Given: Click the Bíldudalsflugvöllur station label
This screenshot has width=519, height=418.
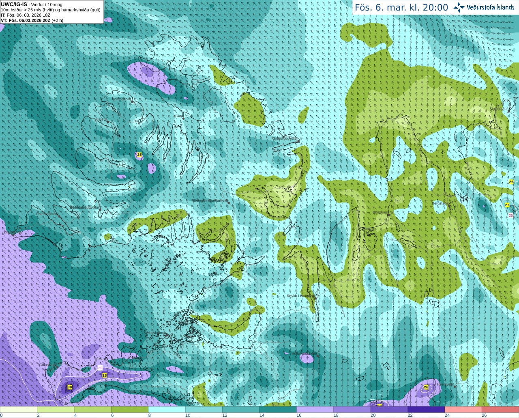Looking at the screenshot, I should point(85,207).
